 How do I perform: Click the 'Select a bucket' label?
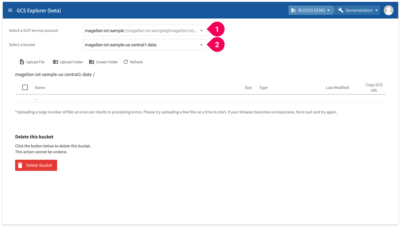click(x=22, y=45)
